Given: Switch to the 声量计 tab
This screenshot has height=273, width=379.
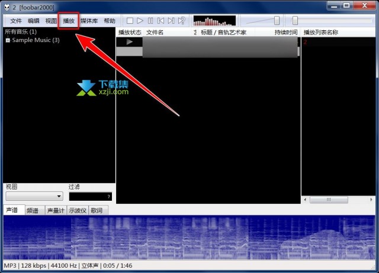Looking at the screenshot, I should [x=56, y=211].
